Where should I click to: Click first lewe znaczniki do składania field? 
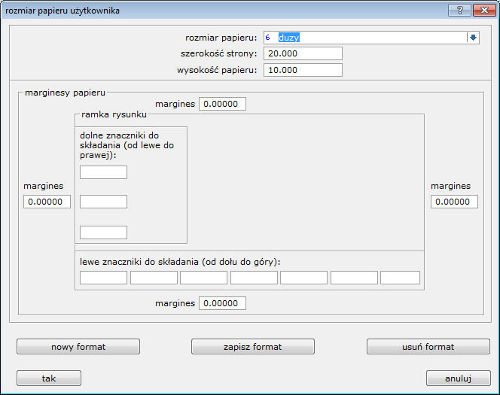[103, 278]
